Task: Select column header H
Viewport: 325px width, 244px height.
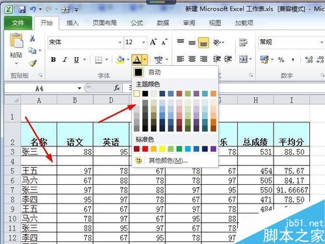Action: [x=255, y=100]
